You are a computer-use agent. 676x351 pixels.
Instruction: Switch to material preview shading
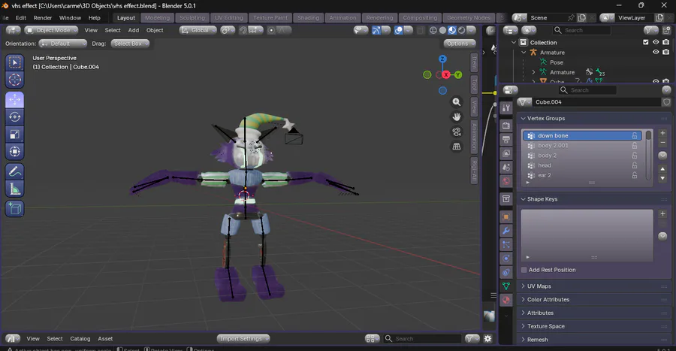452,30
